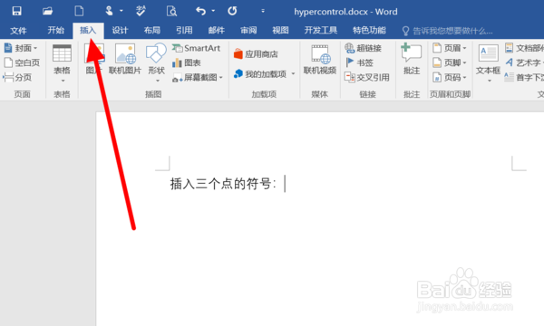544x326 pixels.
Task: Insert a page break with 分页
Action: pos(17,77)
